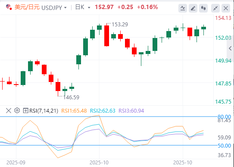234x167 pixels.
Task: Click the change value +0.25
Action: point(125,7)
